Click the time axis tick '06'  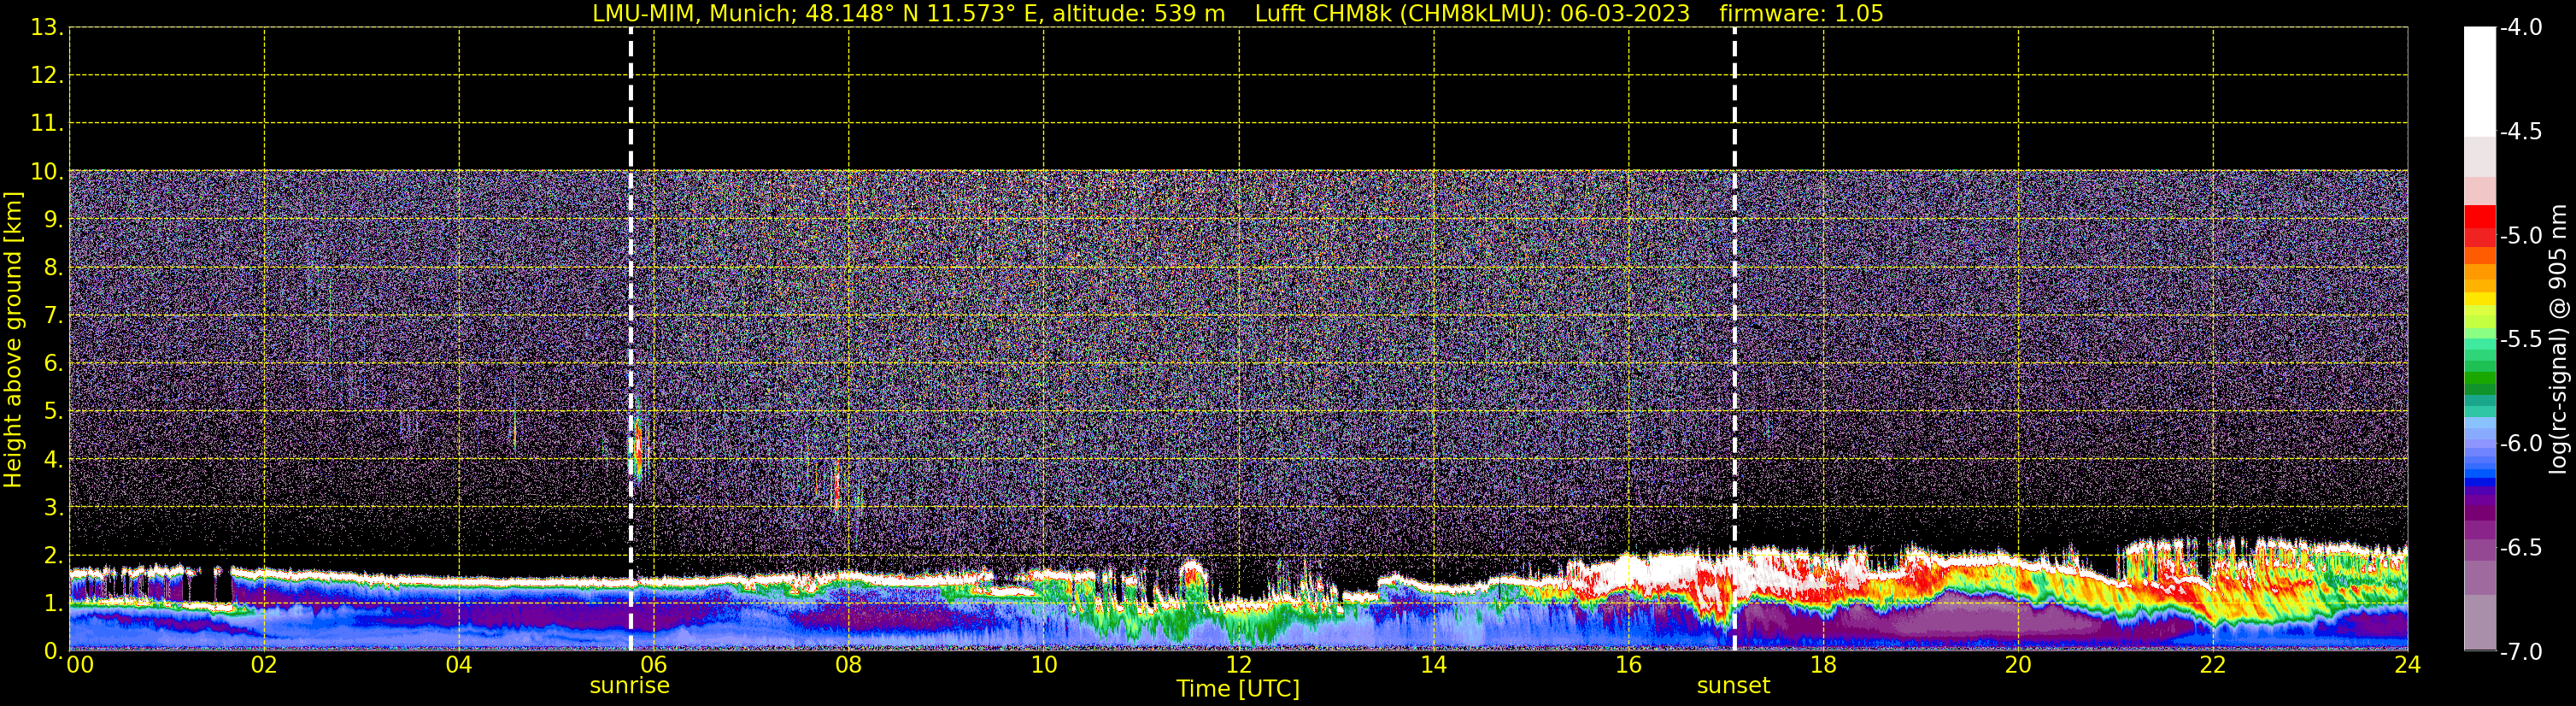click(654, 665)
